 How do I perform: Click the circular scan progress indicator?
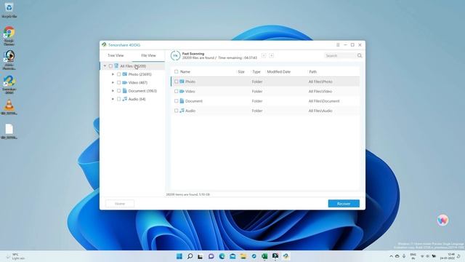[x=175, y=55]
